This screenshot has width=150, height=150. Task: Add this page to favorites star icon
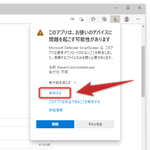[81, 19]
